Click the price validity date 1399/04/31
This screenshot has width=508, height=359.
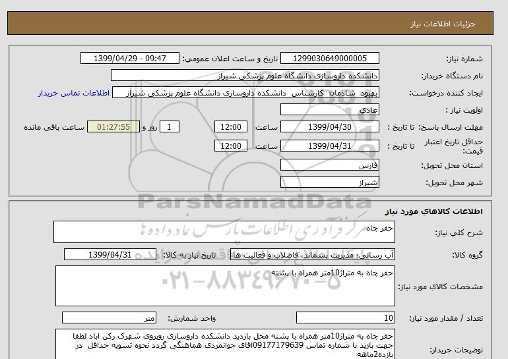click(329, 146)
